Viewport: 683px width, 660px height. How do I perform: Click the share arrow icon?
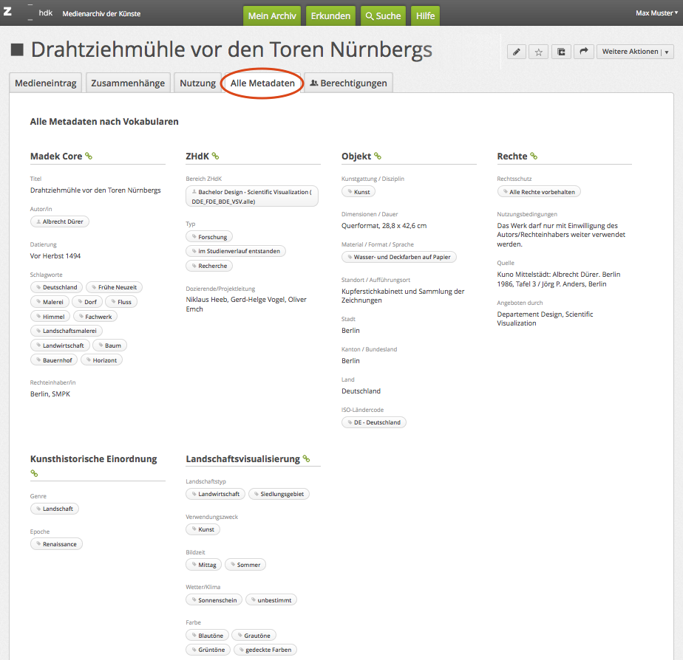583,52
